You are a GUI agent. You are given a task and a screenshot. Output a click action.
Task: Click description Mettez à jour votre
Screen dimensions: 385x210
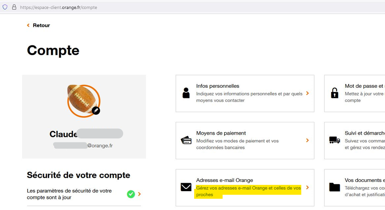(x=365, y=97)
